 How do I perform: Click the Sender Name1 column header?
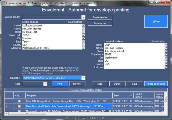pos(144,96)
